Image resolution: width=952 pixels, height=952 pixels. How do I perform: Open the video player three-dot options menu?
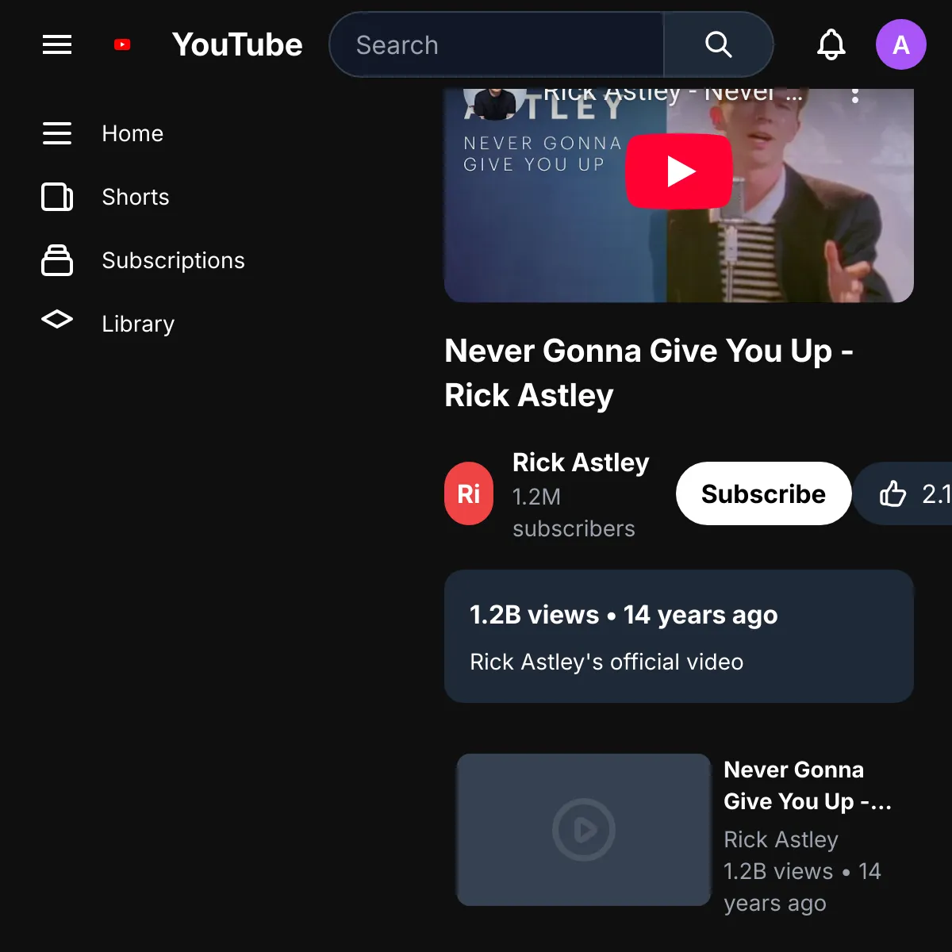click(854, 95)
